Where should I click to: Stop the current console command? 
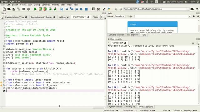tap(193, 44)
